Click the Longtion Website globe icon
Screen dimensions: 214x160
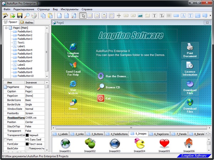tap(73, 47)
